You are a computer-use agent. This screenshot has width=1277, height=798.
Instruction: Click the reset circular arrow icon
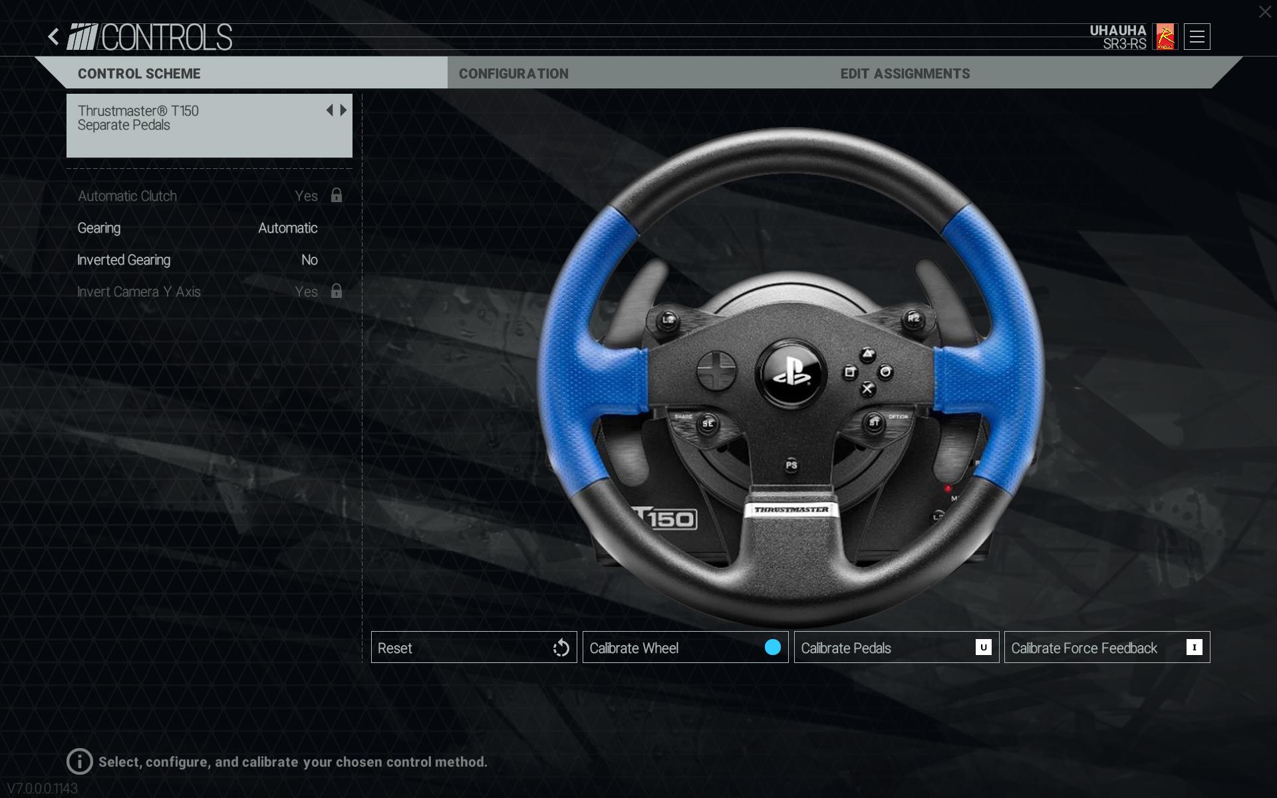pyautogui.click(x=561, y=648)
